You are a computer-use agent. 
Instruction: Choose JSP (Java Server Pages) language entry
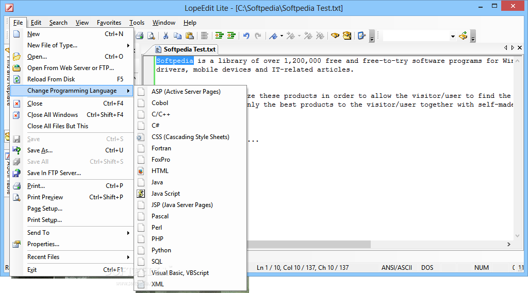coord(182,205)
